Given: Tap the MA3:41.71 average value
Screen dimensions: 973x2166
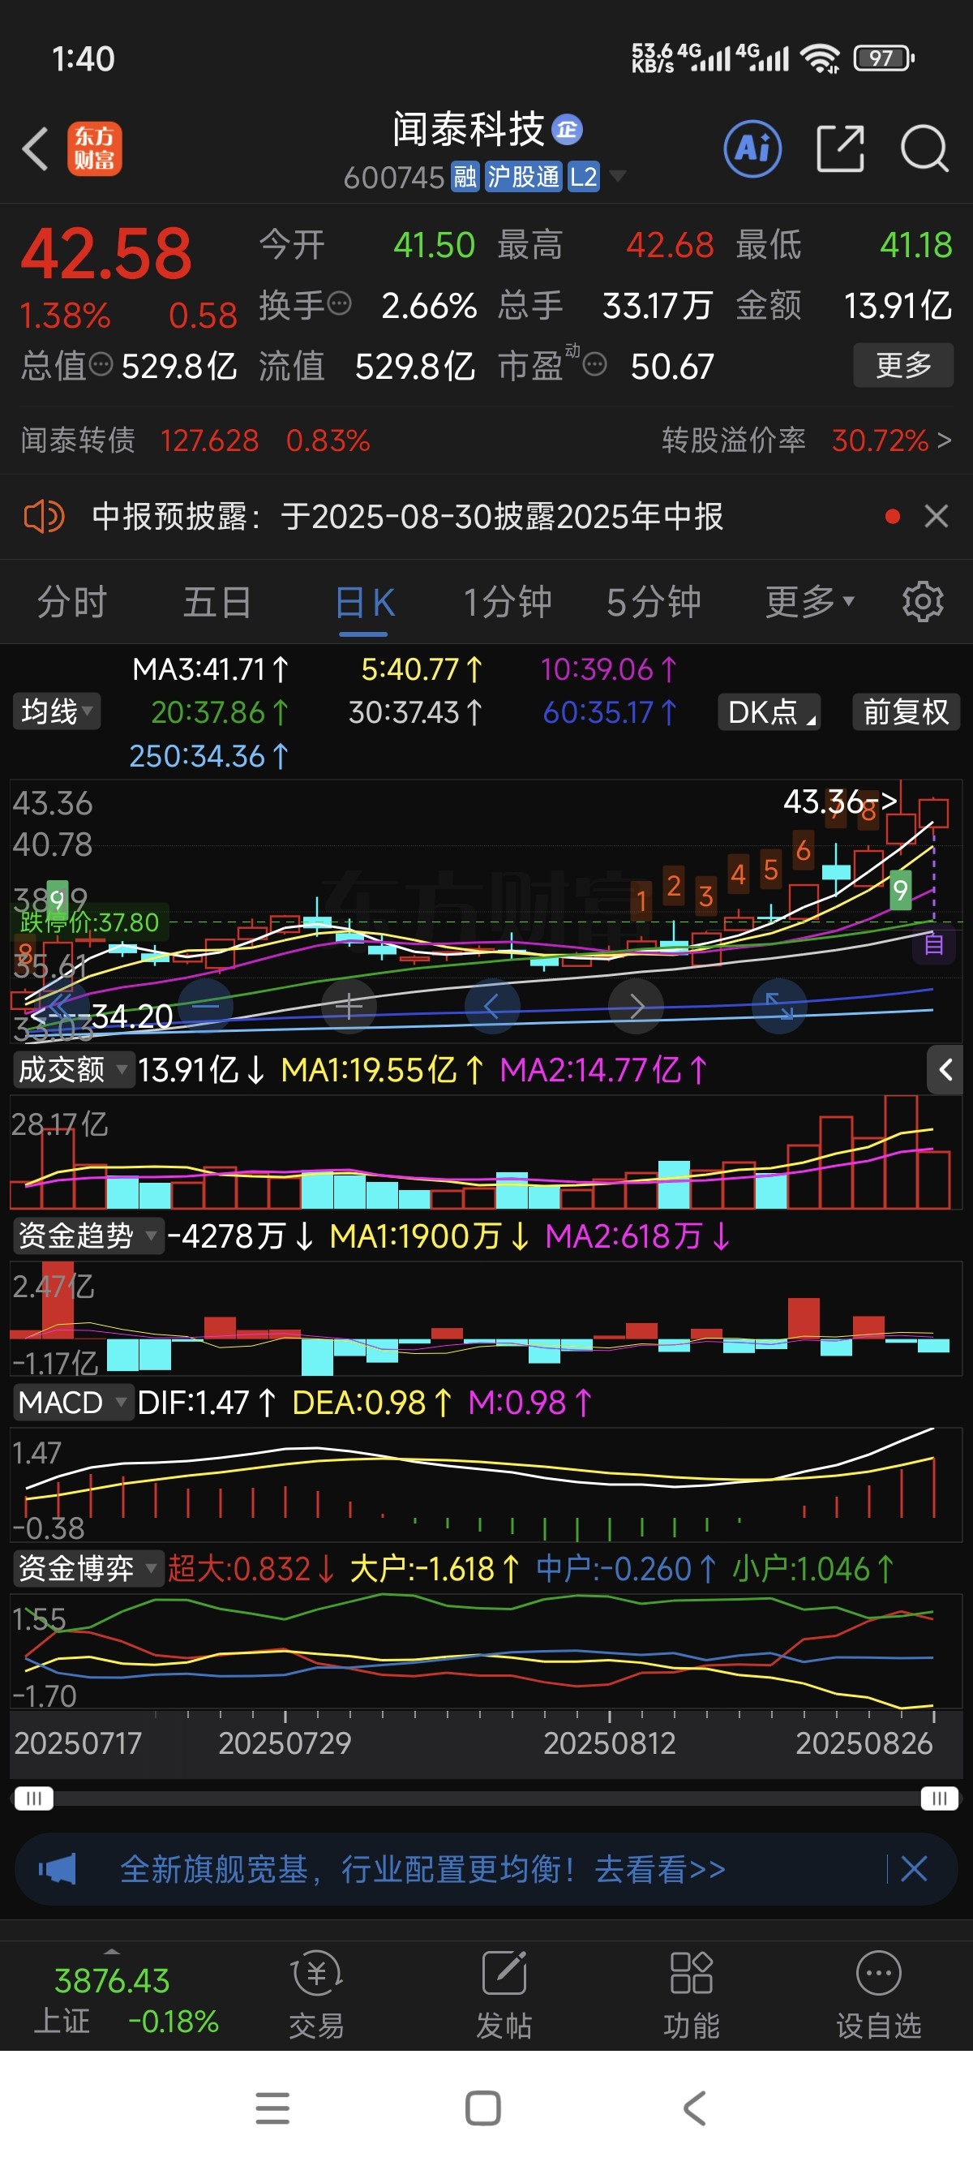Looking at the screenshot, I should pyautogui.click(x=211, y=668).
